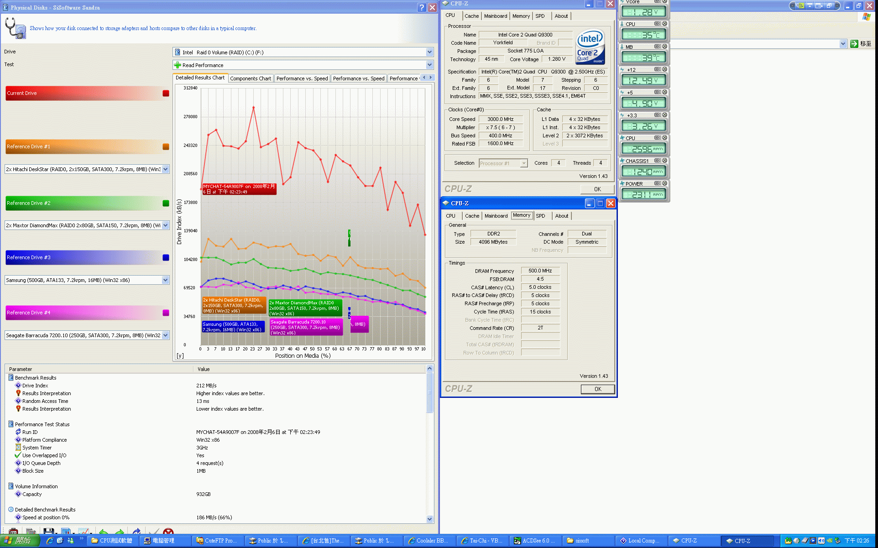Click the Parameter column header
The height and width of the screenshot is (548, 878).
pos(99,369)
